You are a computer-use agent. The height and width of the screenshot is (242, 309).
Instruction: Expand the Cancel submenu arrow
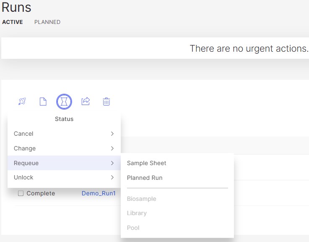click(x=112, y=134)
